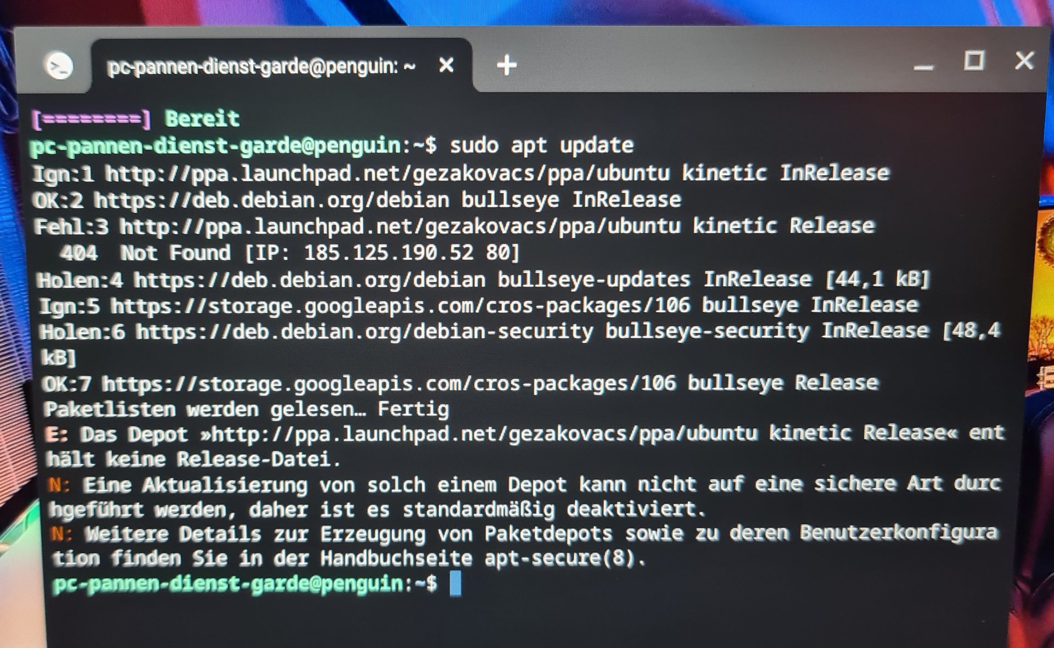The height and width of the screenshot is (648, 1054).
Task: Click 'standardmäßig deaktiviert.' text
Action: (x=554, y=510)
